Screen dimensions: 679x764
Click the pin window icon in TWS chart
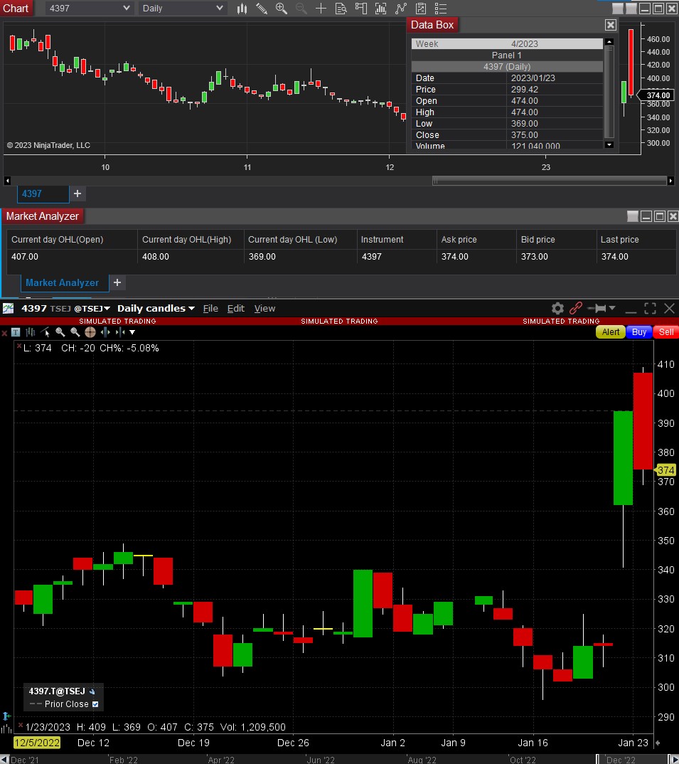point(598,308)
